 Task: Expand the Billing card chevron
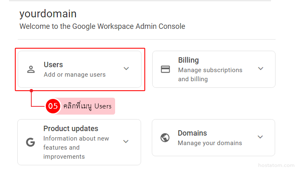[260, 69]
